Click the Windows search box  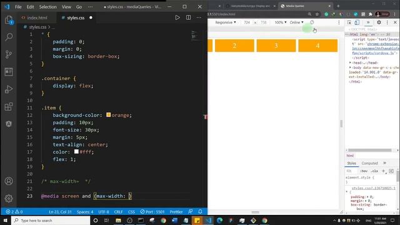pyautogui.click(x=51, y=220)
